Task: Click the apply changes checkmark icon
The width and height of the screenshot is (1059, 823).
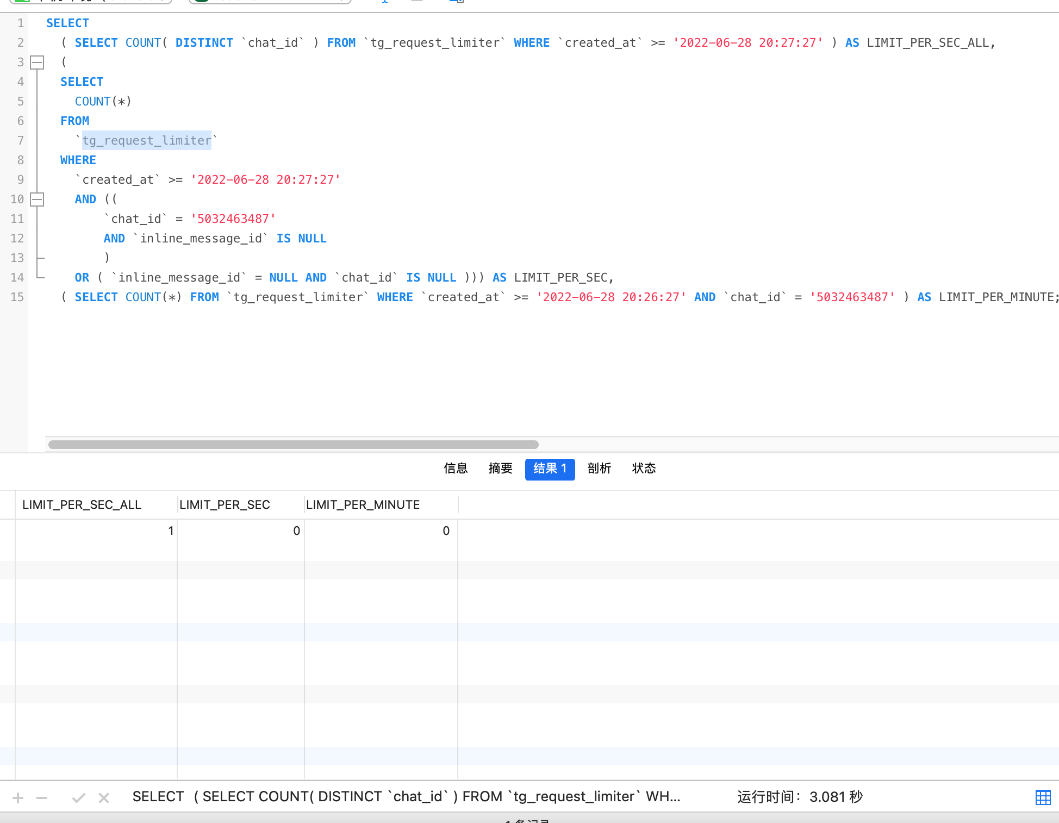Action: 79,798
